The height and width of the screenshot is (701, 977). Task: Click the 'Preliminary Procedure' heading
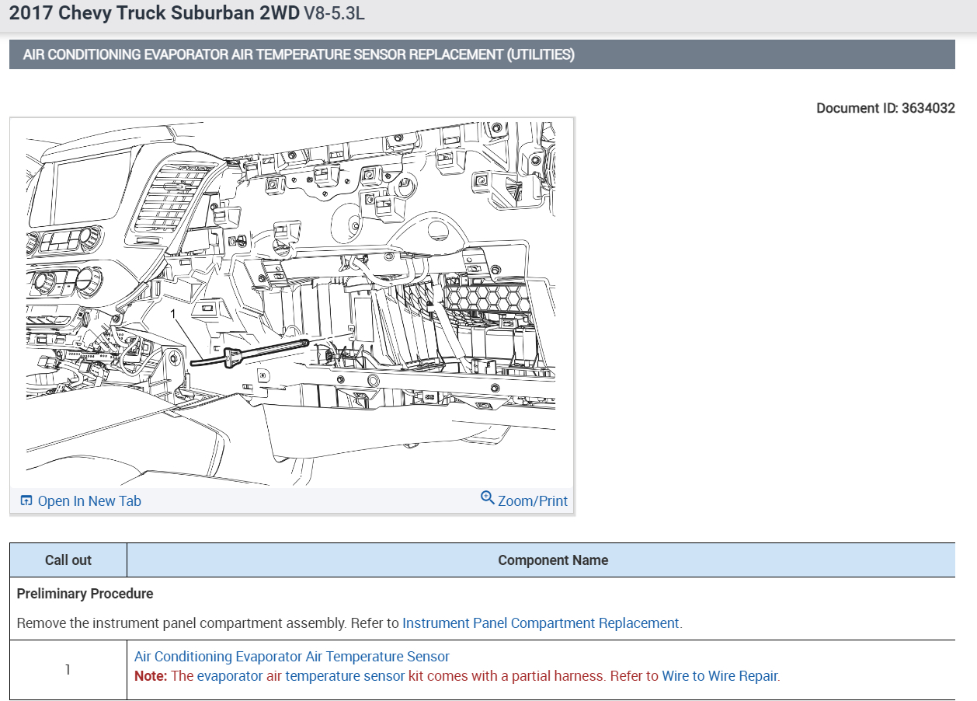85,594
